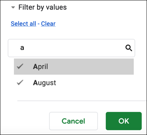Select the April list entry text
The height and width of the screenshot is (135, 147).
[x=40, y=67]
